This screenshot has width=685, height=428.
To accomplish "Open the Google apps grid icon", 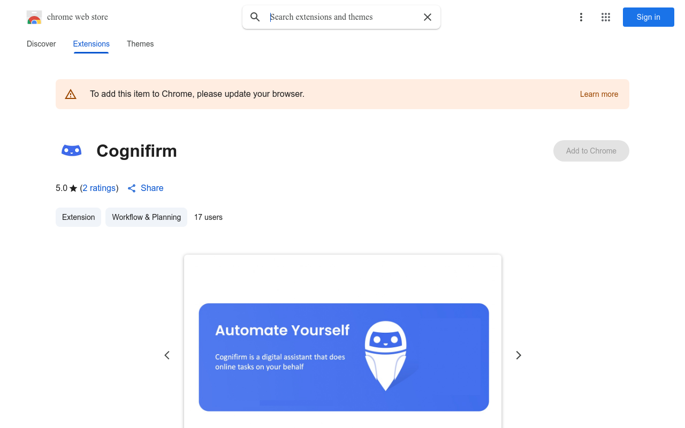I will (606, 17).
